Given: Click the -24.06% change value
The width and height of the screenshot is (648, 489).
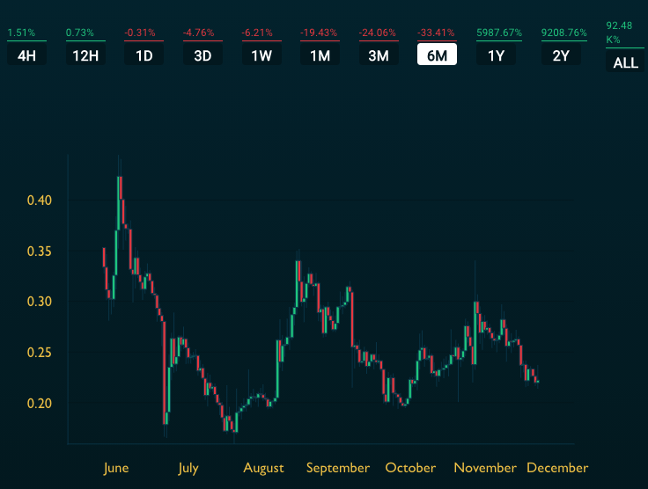Looking at the screenshot, I should [x=378, y=33].
